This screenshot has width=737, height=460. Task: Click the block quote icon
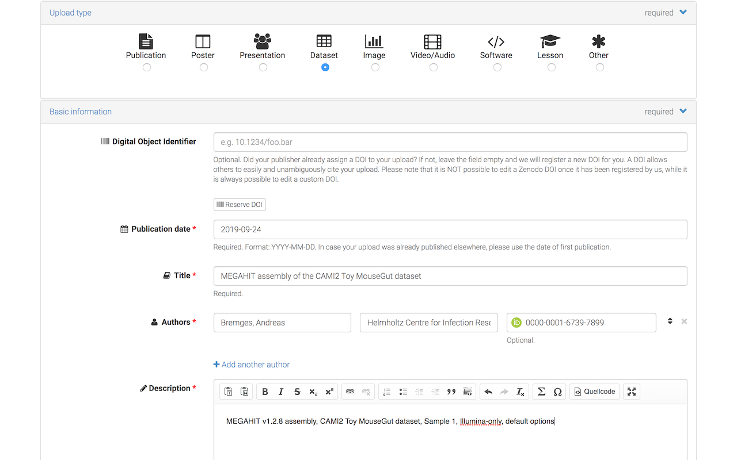pyautogui.click(x=451, y=392)
